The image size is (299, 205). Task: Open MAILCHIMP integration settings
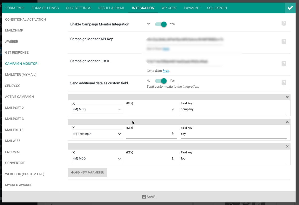click(14, 30)
